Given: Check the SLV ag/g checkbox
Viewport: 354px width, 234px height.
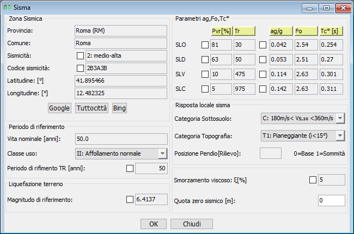Looking at the screenshot, I should [263, 74].
